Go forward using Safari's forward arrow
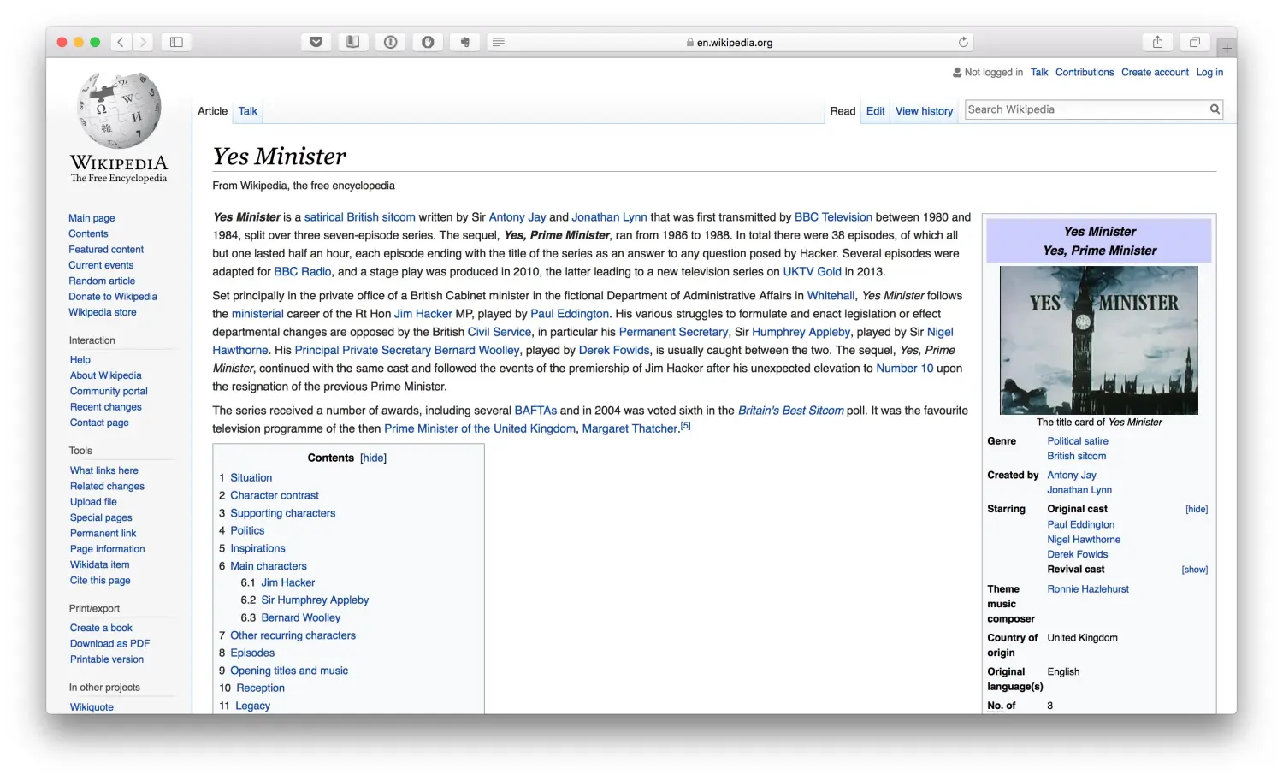This screenshot has height=780, width=1283. (143, 42)
